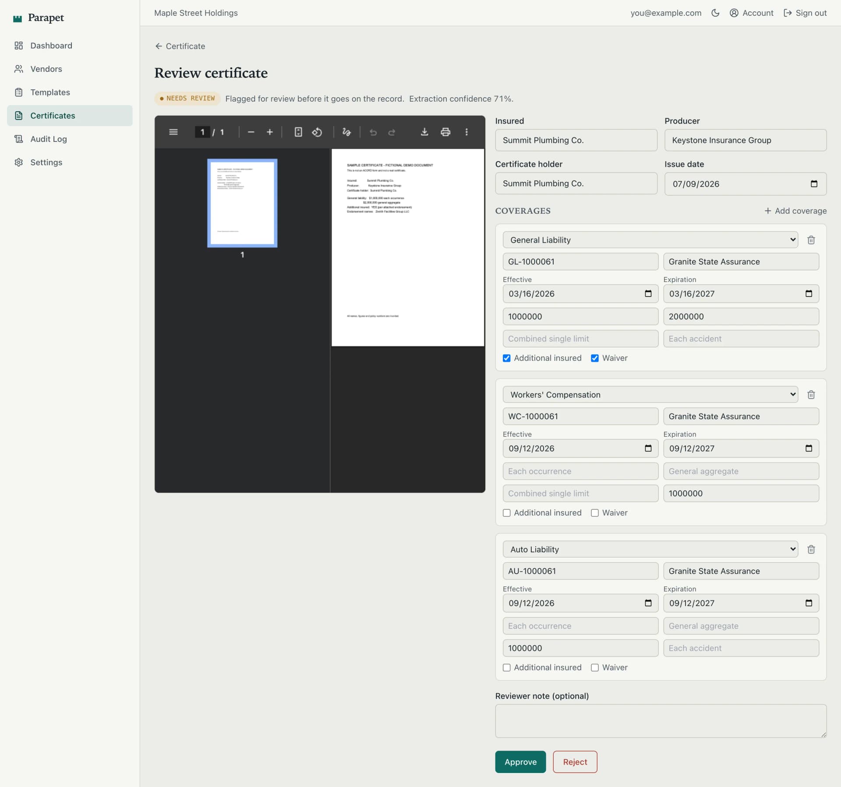
Task: Approve the certificate
Action: tap(520, 762)
